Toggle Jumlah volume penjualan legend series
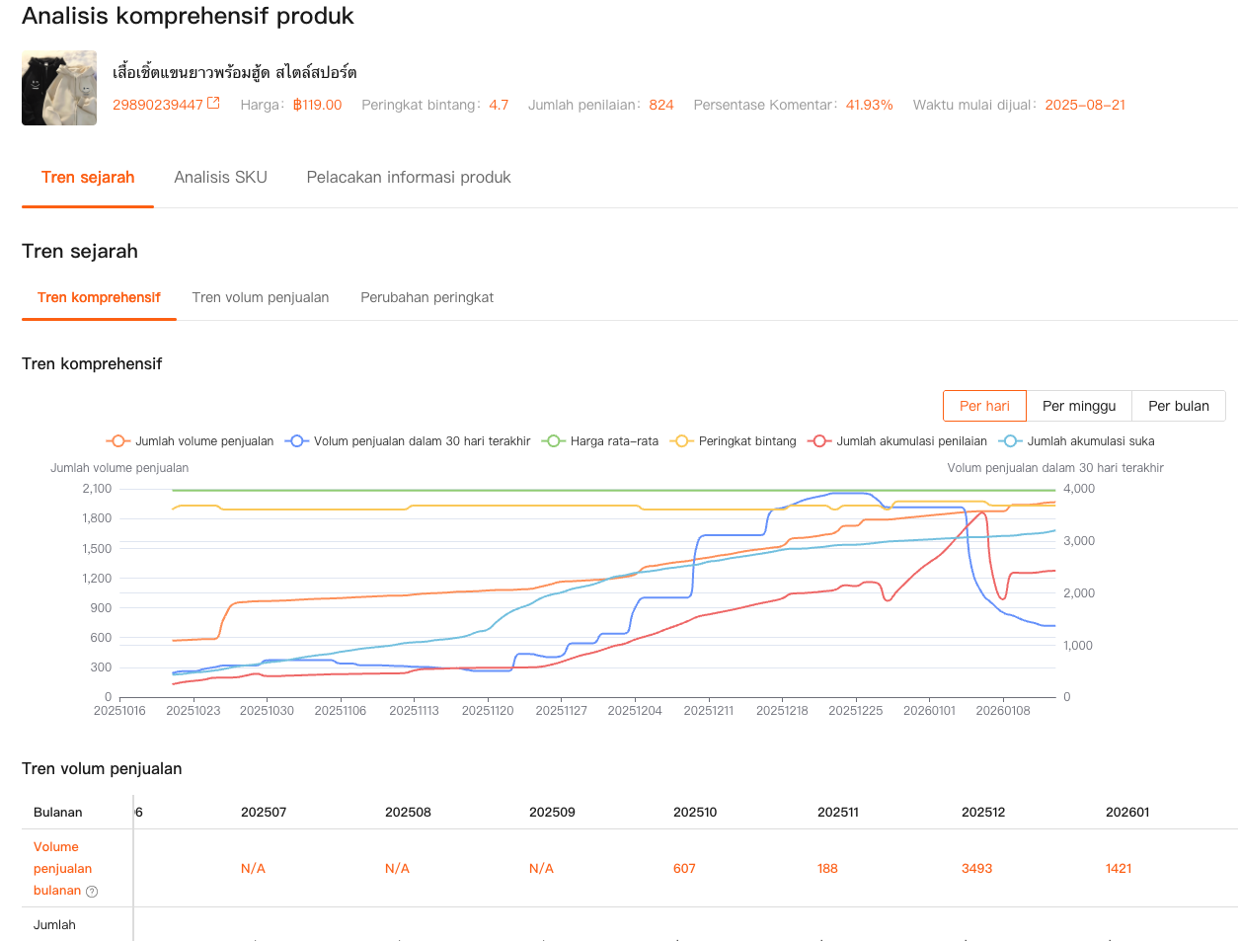The image size is (1239, 941). tap(191, 441)
